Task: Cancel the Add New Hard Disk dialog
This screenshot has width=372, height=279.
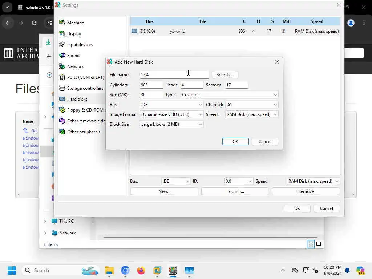Action: 265,142
